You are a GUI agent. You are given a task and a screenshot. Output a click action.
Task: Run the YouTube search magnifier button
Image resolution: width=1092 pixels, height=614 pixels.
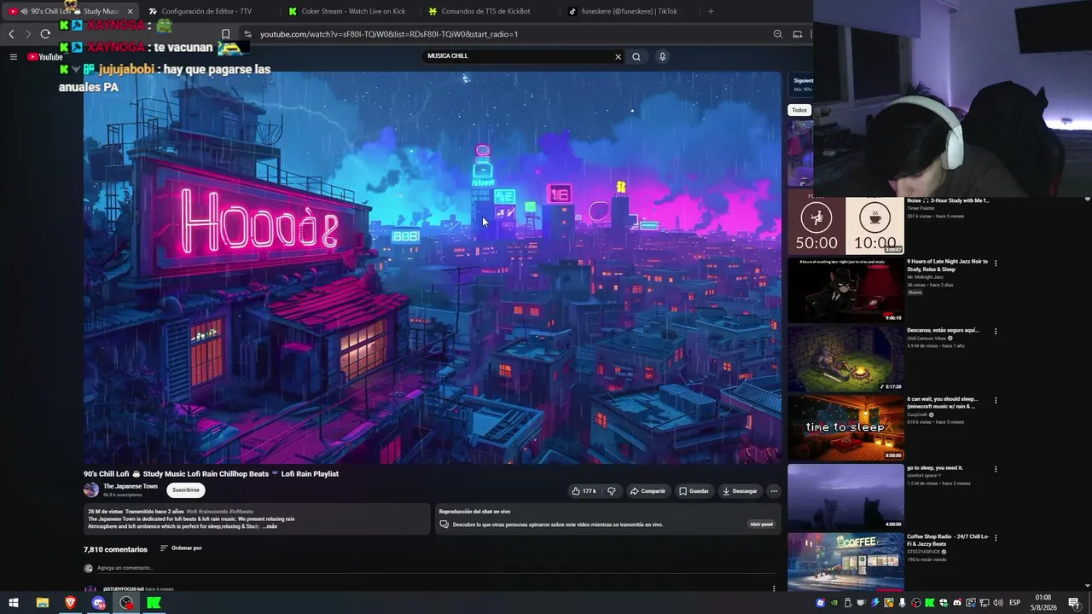click(636, 56)
